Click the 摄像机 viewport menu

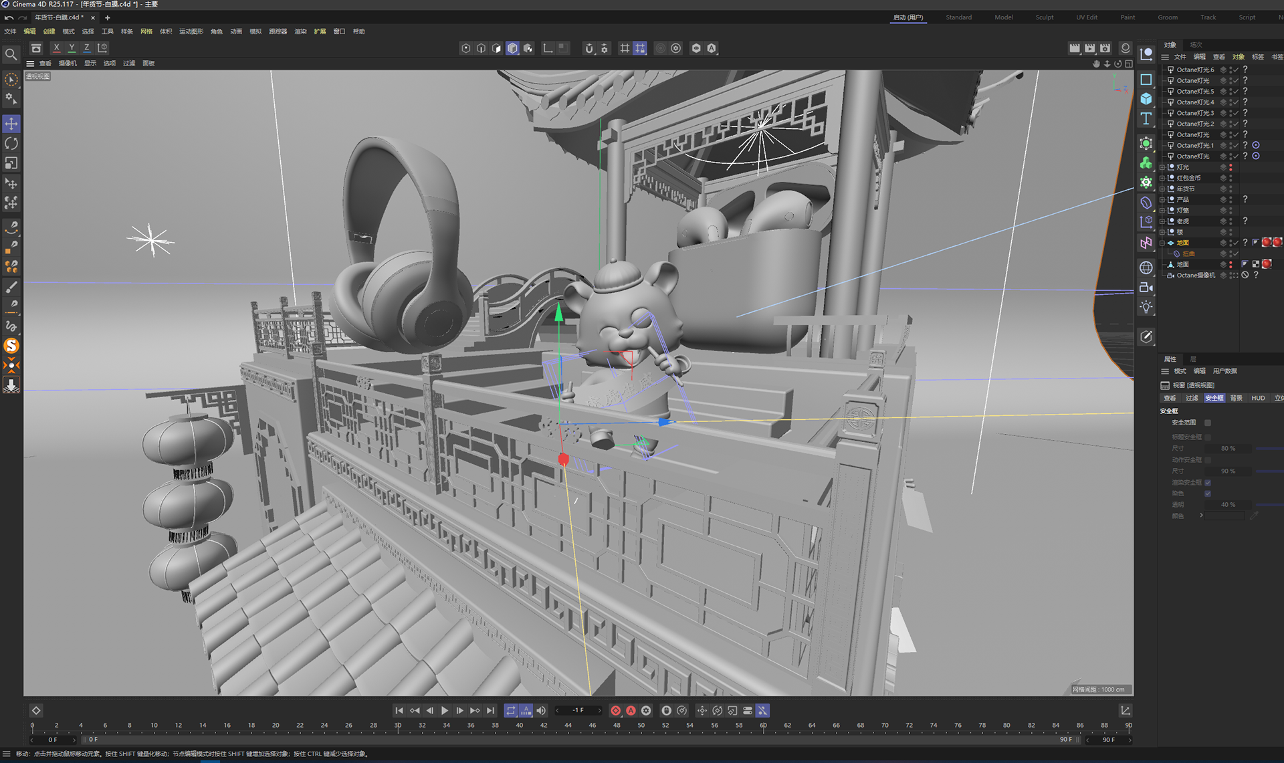(68, 64)
